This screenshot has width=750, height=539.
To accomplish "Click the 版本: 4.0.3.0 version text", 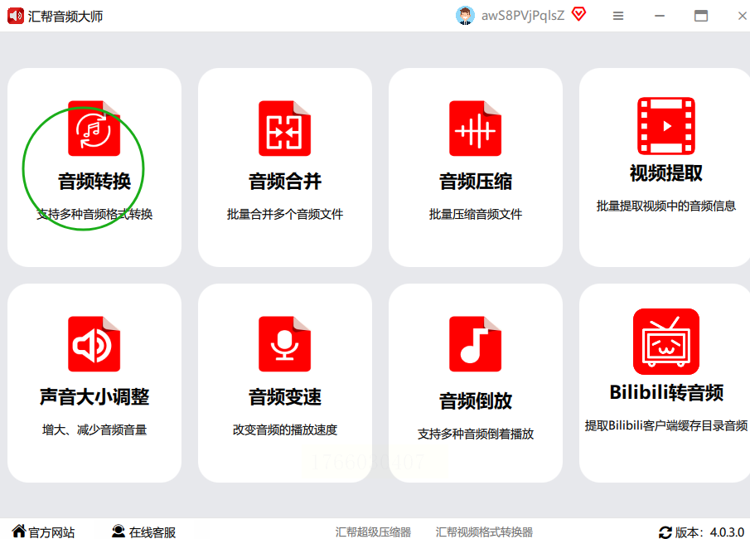I will [x=709, y=532].
